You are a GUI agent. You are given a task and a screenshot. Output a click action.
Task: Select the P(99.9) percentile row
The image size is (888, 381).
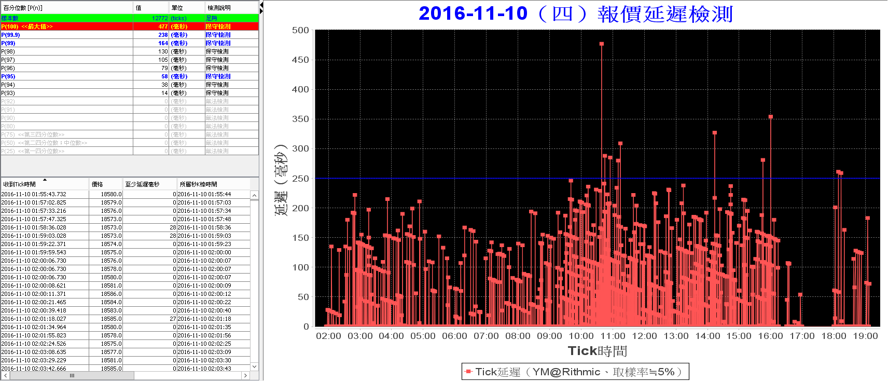point(130,35)
